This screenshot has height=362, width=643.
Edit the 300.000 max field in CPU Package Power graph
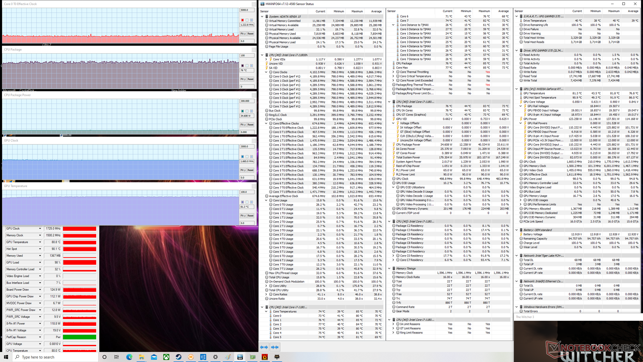pyautogui.click(x=247, y=101)
